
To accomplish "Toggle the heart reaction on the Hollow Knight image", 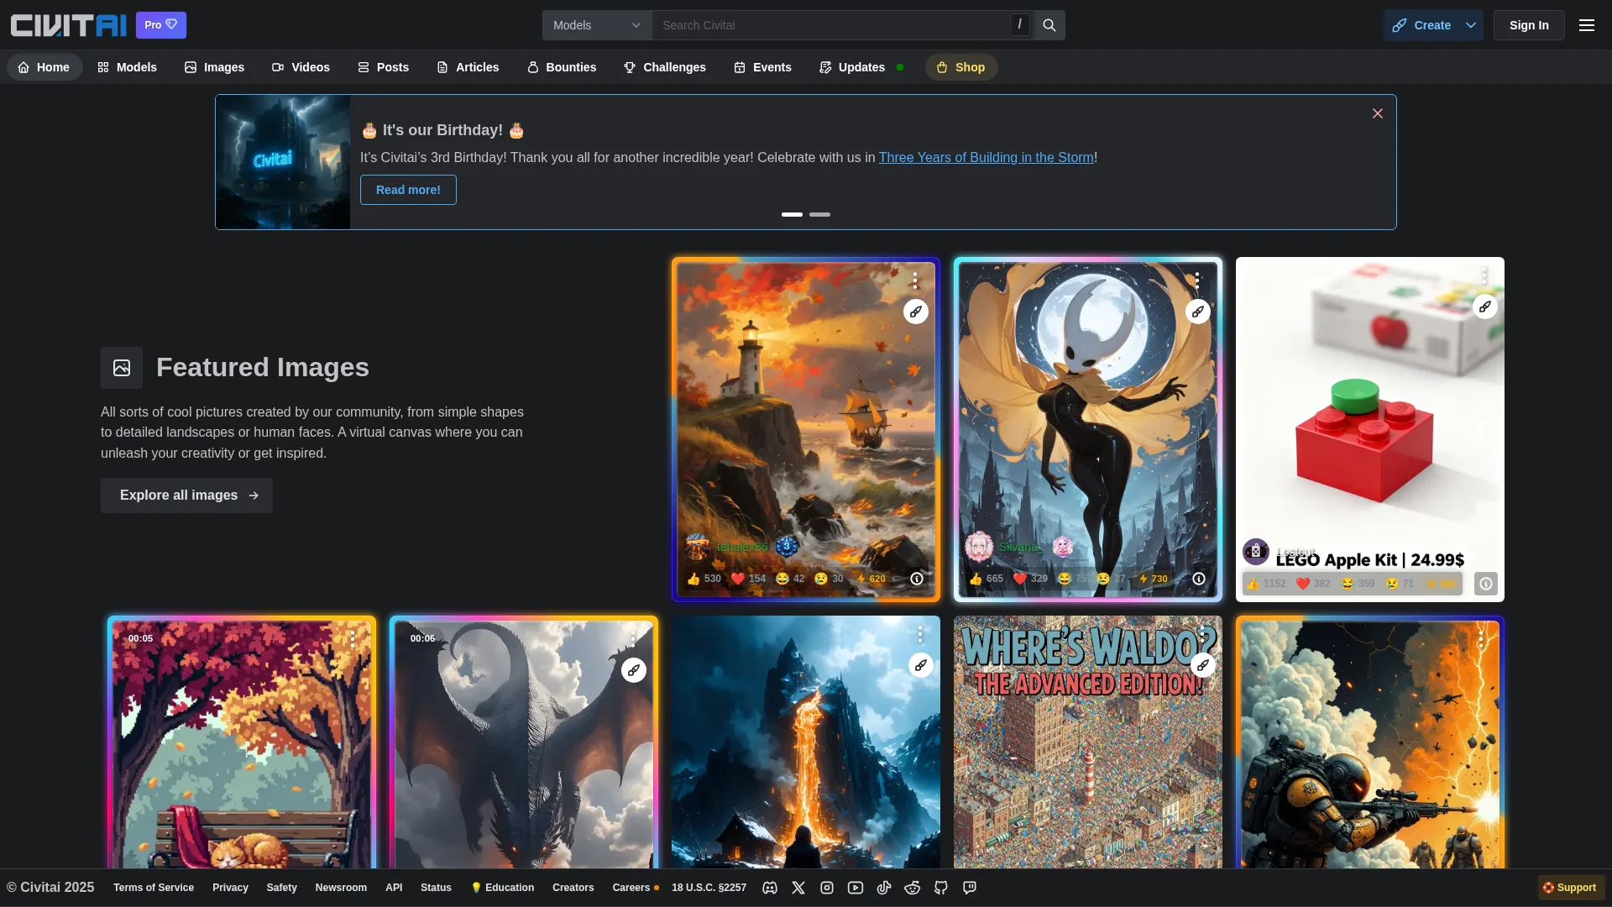I will click(x=1020, y=579).
